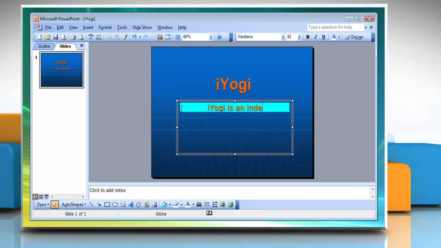This screenshot has height=248, width=441.
Task: Select the Arrow drawing tool
Action: pos(99,205)
